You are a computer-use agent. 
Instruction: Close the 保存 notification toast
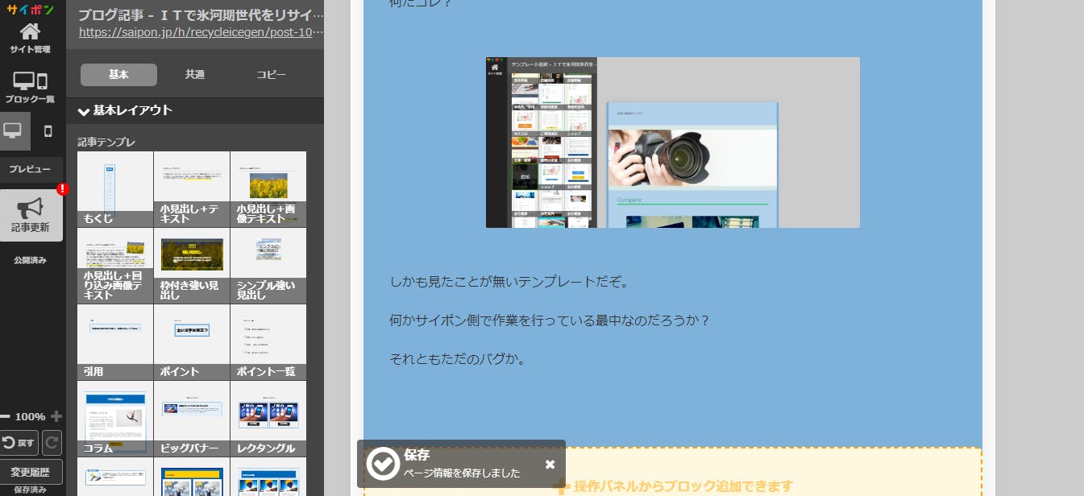550,464
